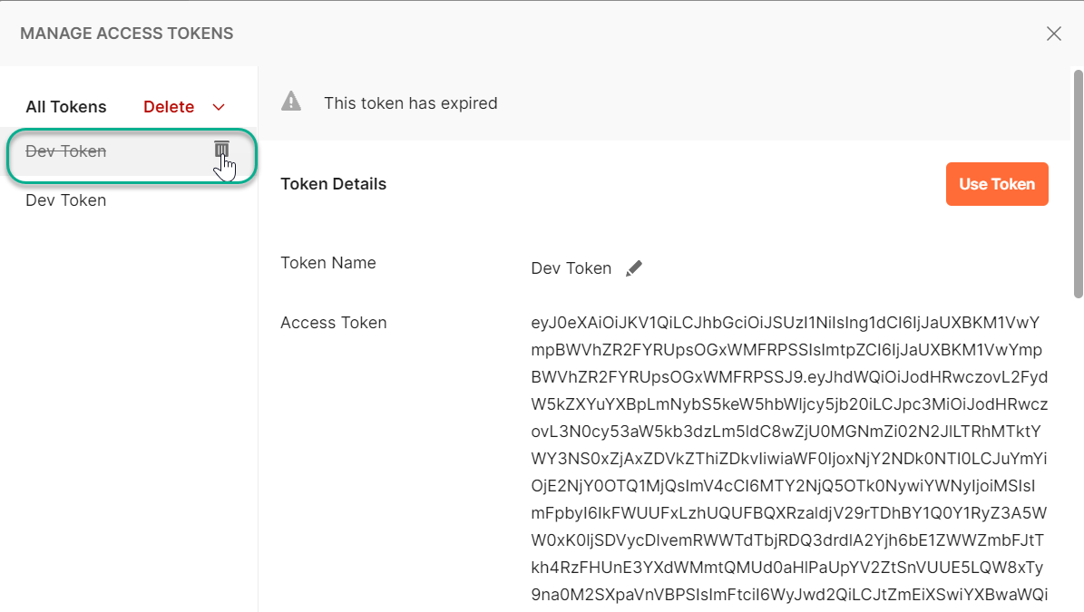Click the Token Name label

328,262
